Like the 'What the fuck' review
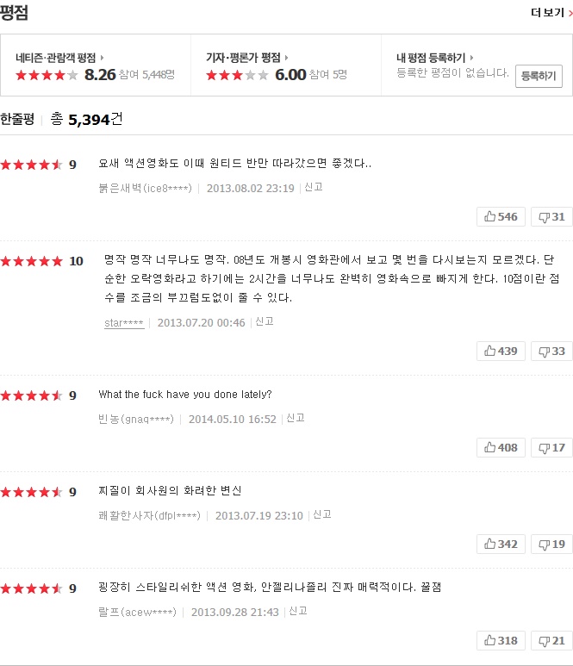The width and height of the screenshot is (573, 666). (x=501, y=447)
